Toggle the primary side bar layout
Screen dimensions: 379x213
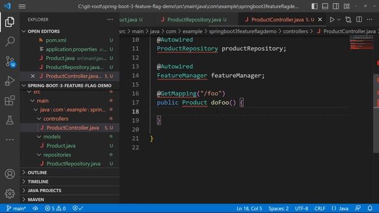[x=314, y=7]
